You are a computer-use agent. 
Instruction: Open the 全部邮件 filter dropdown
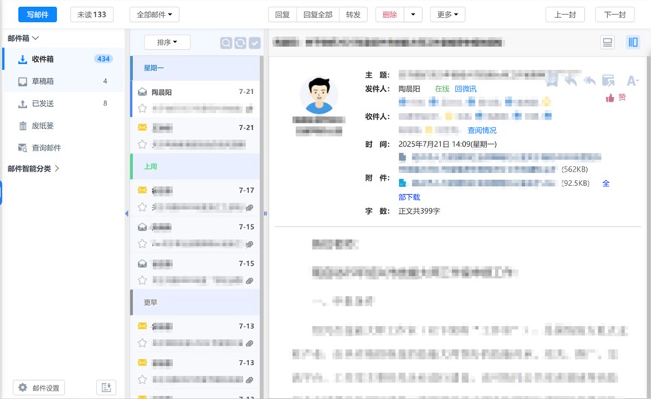coord(154,14)
